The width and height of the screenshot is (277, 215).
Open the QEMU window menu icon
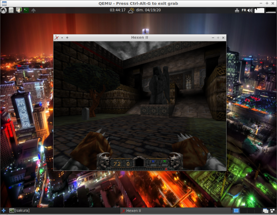click(4, 3)
